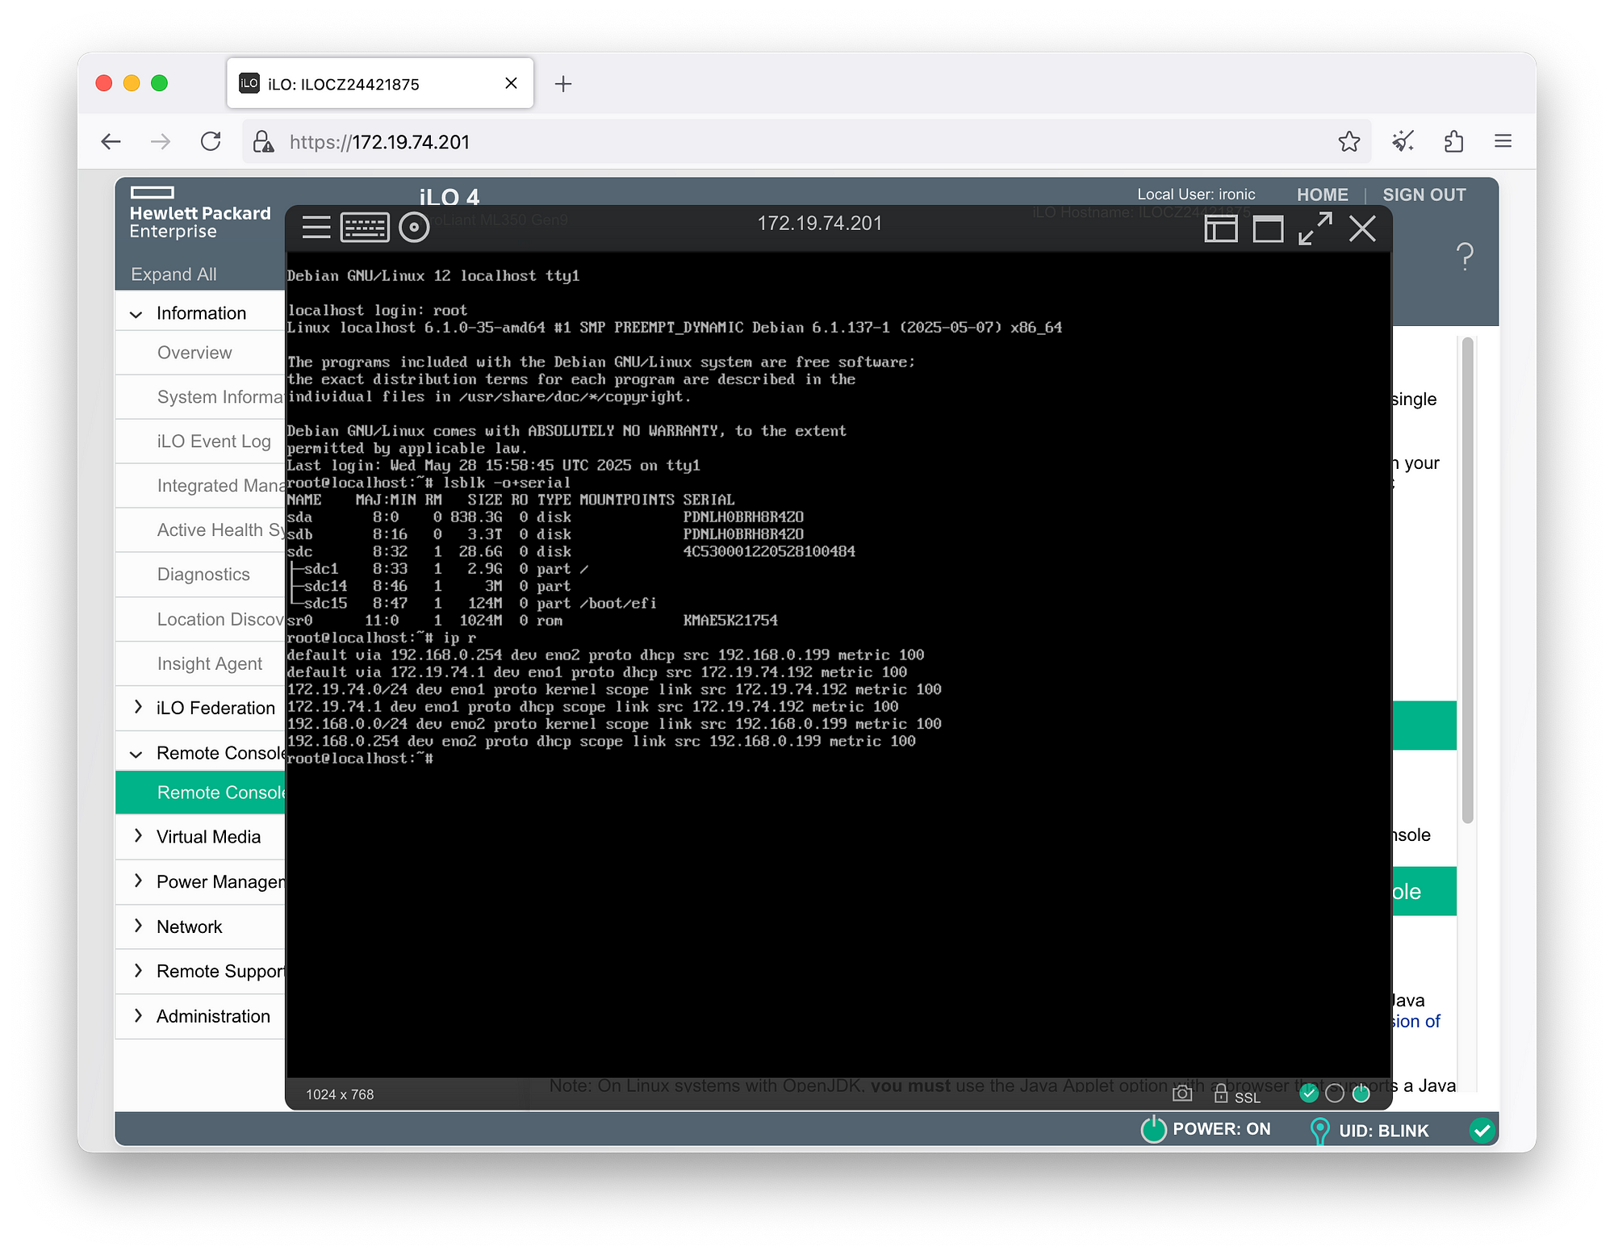Click the root@localhost prompt on the last console line
This screenshot has width=1614, height=1255.
pyautogui.click(x=360, y=759)
